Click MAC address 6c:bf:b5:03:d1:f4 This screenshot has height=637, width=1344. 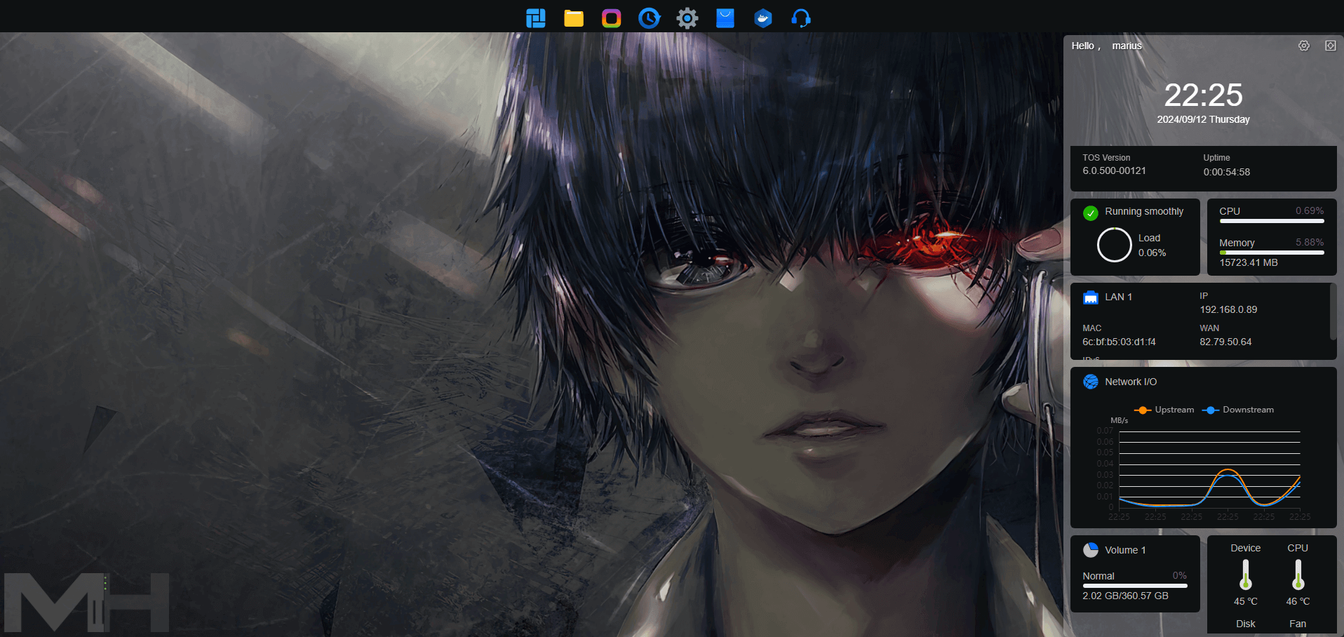[x=1120, y=342]
